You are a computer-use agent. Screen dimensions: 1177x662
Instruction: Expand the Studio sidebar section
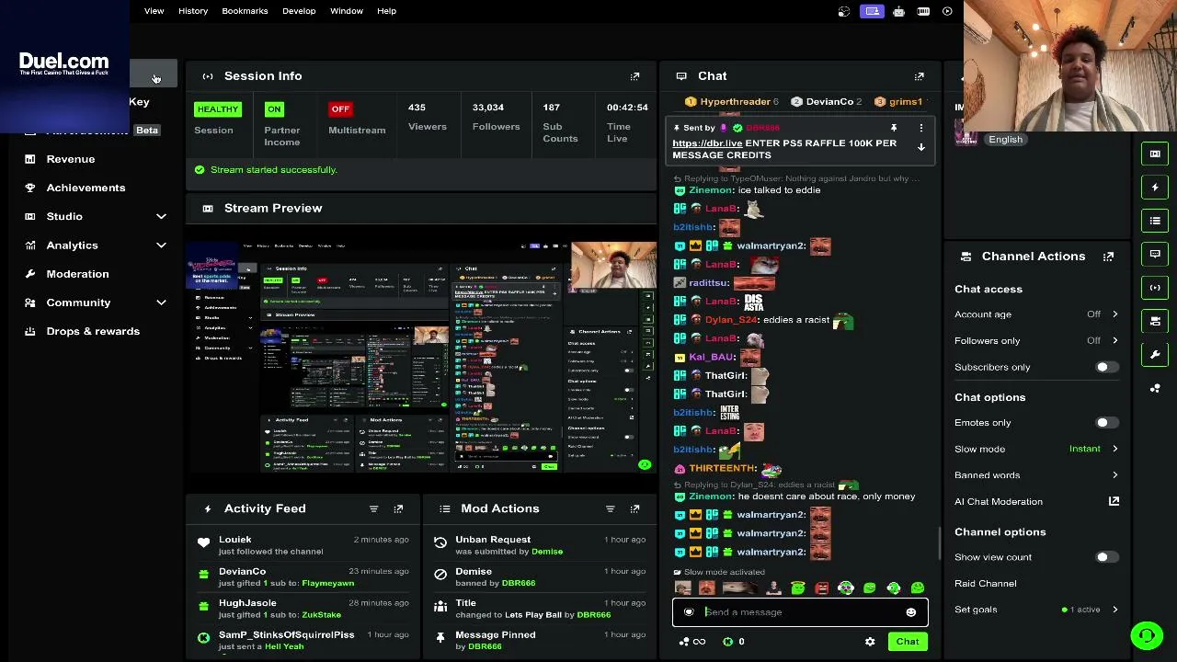click(161, 216)
